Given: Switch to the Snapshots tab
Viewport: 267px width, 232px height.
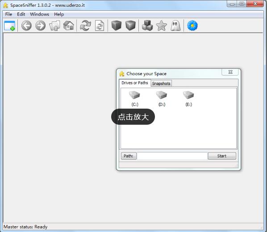Looking at the screenshot, I should pyautogui.click(x=161, y=83).
